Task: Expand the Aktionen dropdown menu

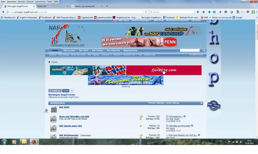Action: pyautogui.click(x=117, y=55)
